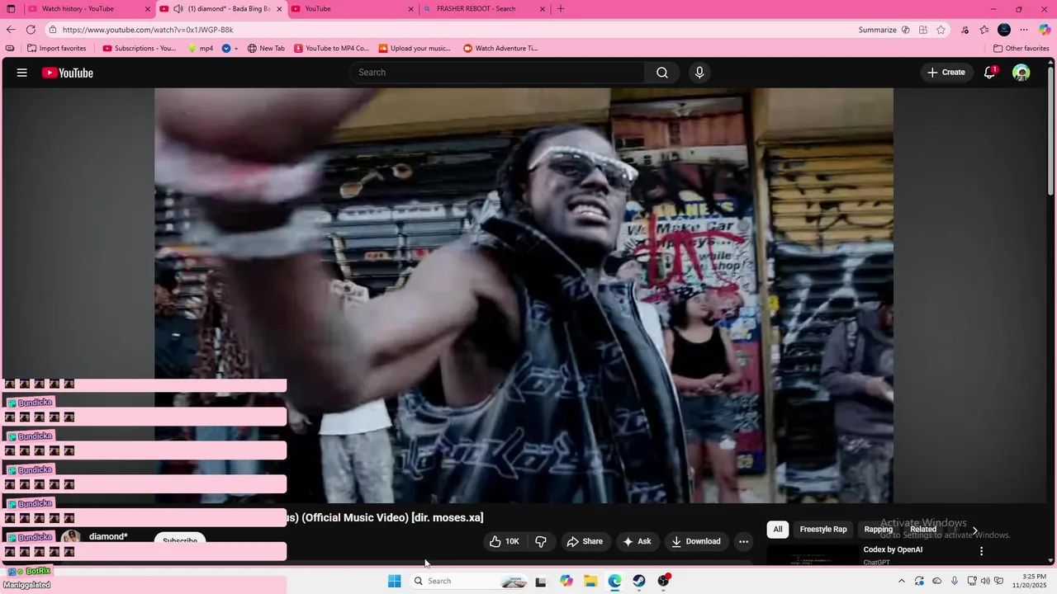Go back with the browser back arrow
The width and height of the screenshot is (1057, 594).
11,30
